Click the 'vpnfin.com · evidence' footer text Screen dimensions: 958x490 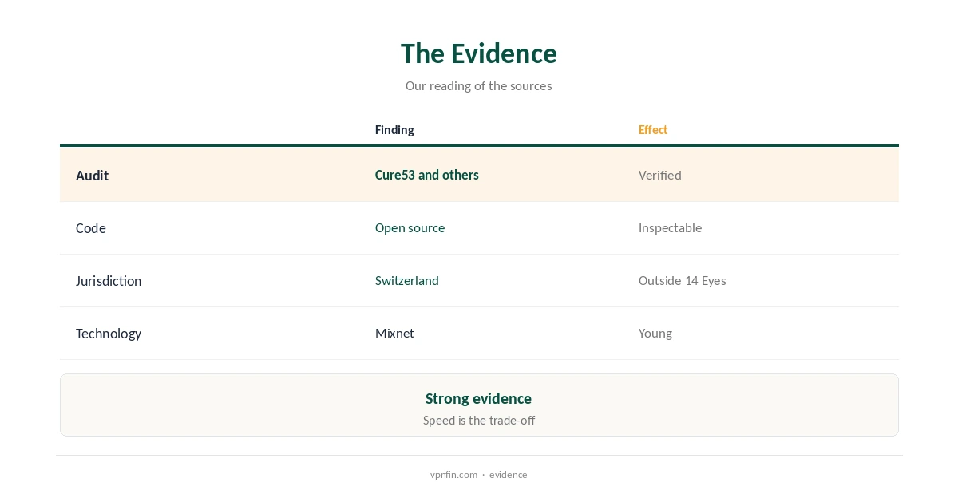tap(479, 474)
